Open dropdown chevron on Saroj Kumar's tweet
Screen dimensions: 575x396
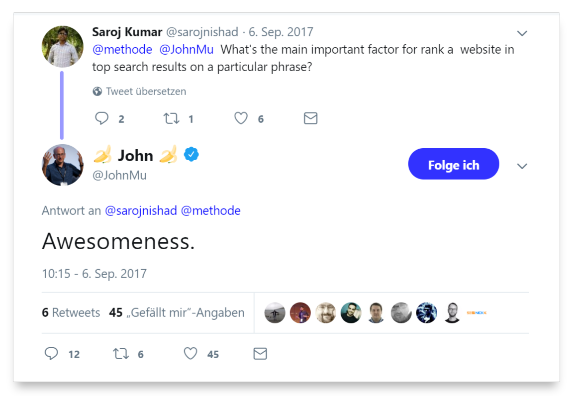coord(522,33)
